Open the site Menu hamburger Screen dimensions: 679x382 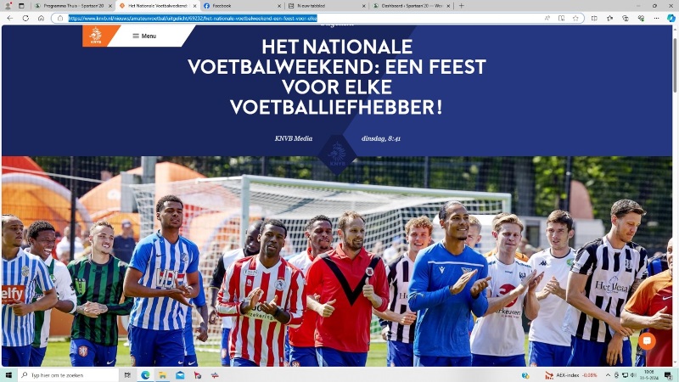pyautogui.click(x=144, y=36)
